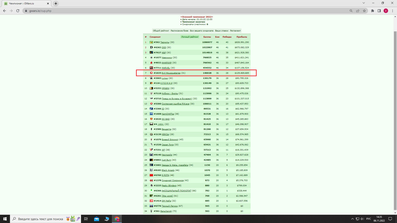The width and height of the screenshot is (397, 223).
Task: Open a new browser tab
Action: (56, 3)
